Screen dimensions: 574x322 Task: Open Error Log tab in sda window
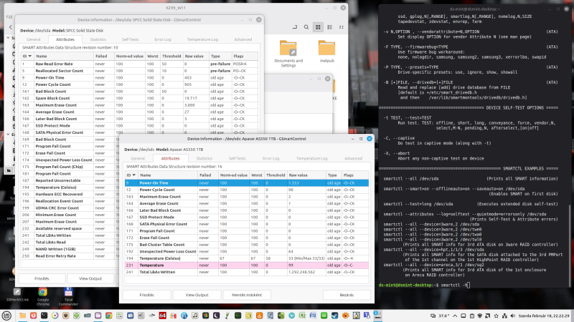click(x=163, y=39)
